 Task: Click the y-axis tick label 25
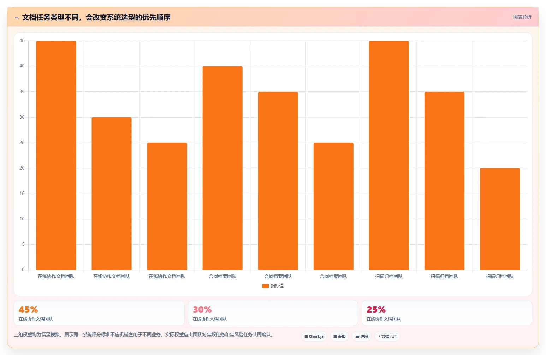[22, 143]
